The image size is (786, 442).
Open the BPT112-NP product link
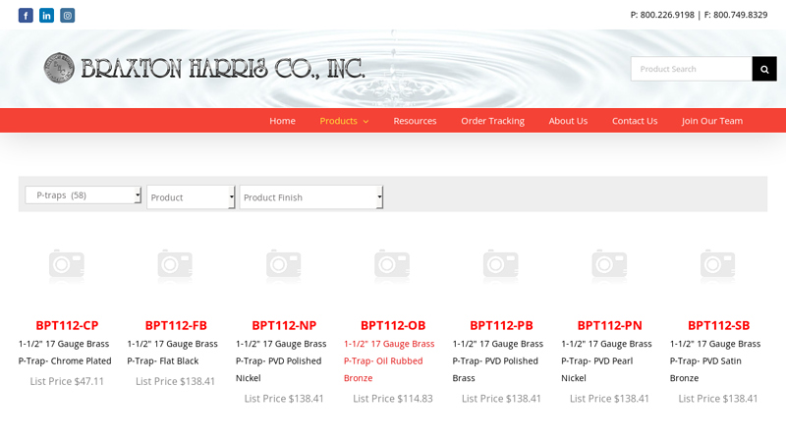[284, 325]
